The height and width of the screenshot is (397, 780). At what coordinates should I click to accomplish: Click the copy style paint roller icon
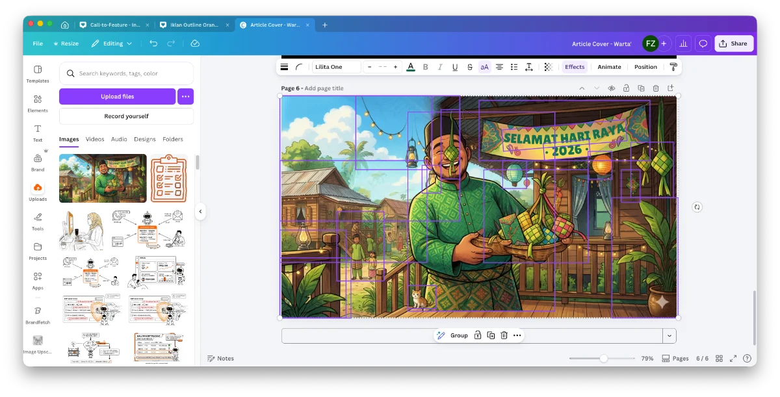tap(673, 67)
